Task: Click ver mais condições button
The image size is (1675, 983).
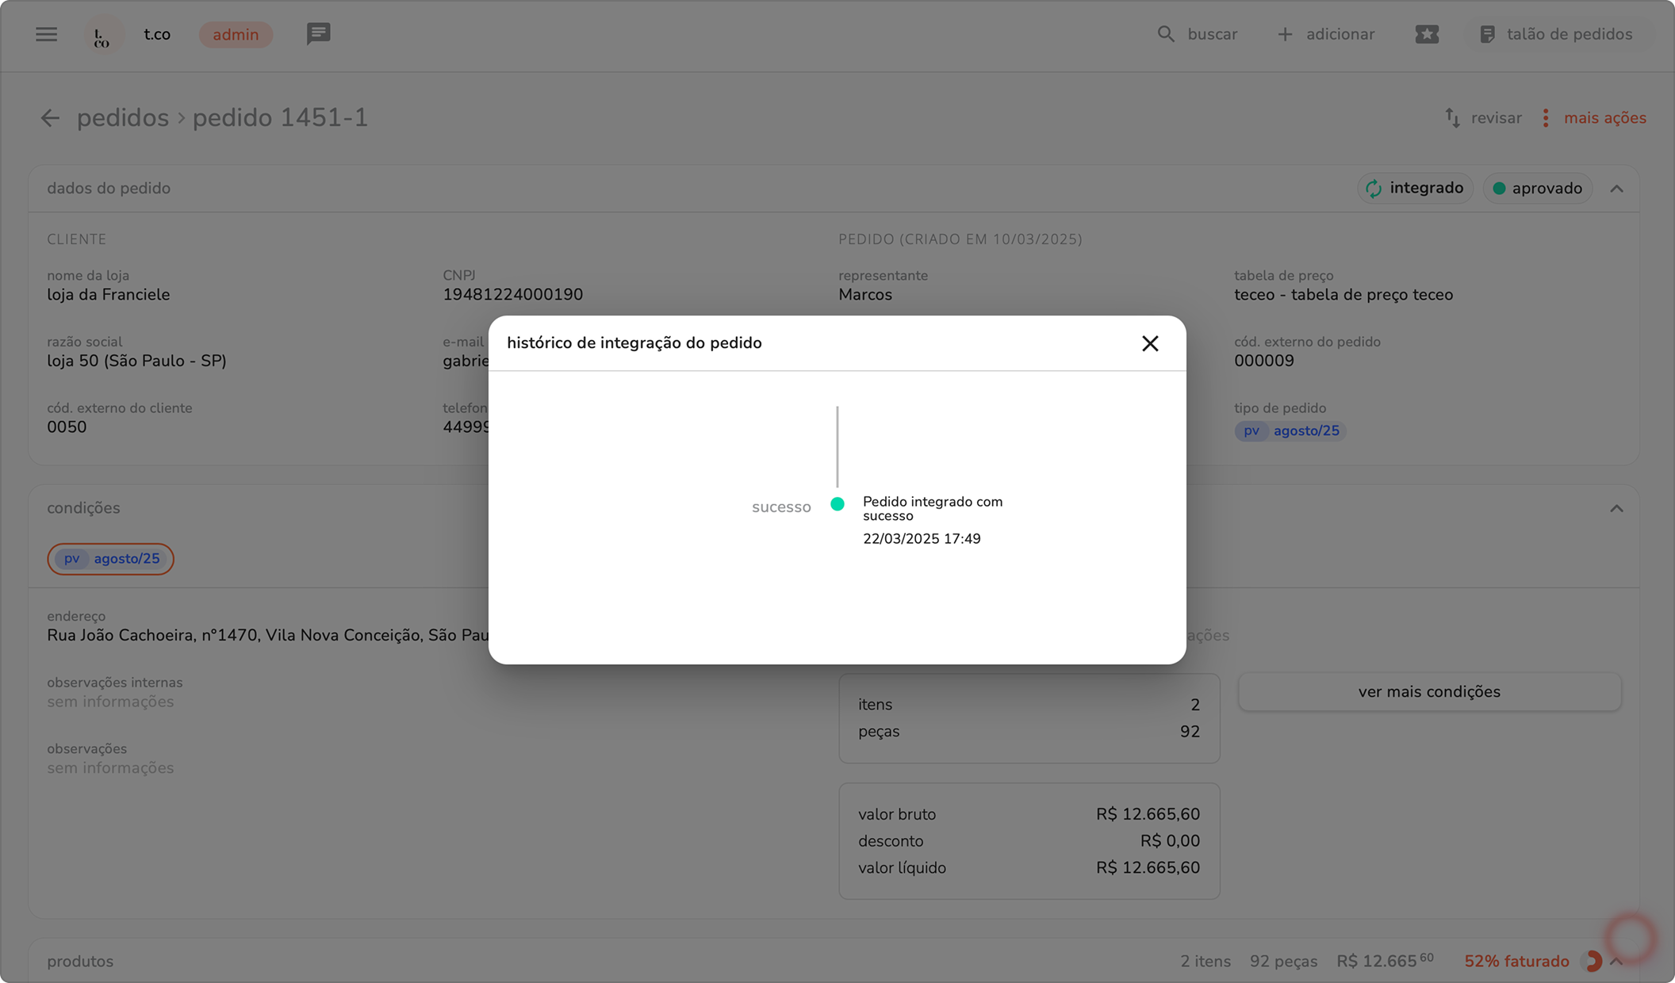Action: [x=1428, y=691]
